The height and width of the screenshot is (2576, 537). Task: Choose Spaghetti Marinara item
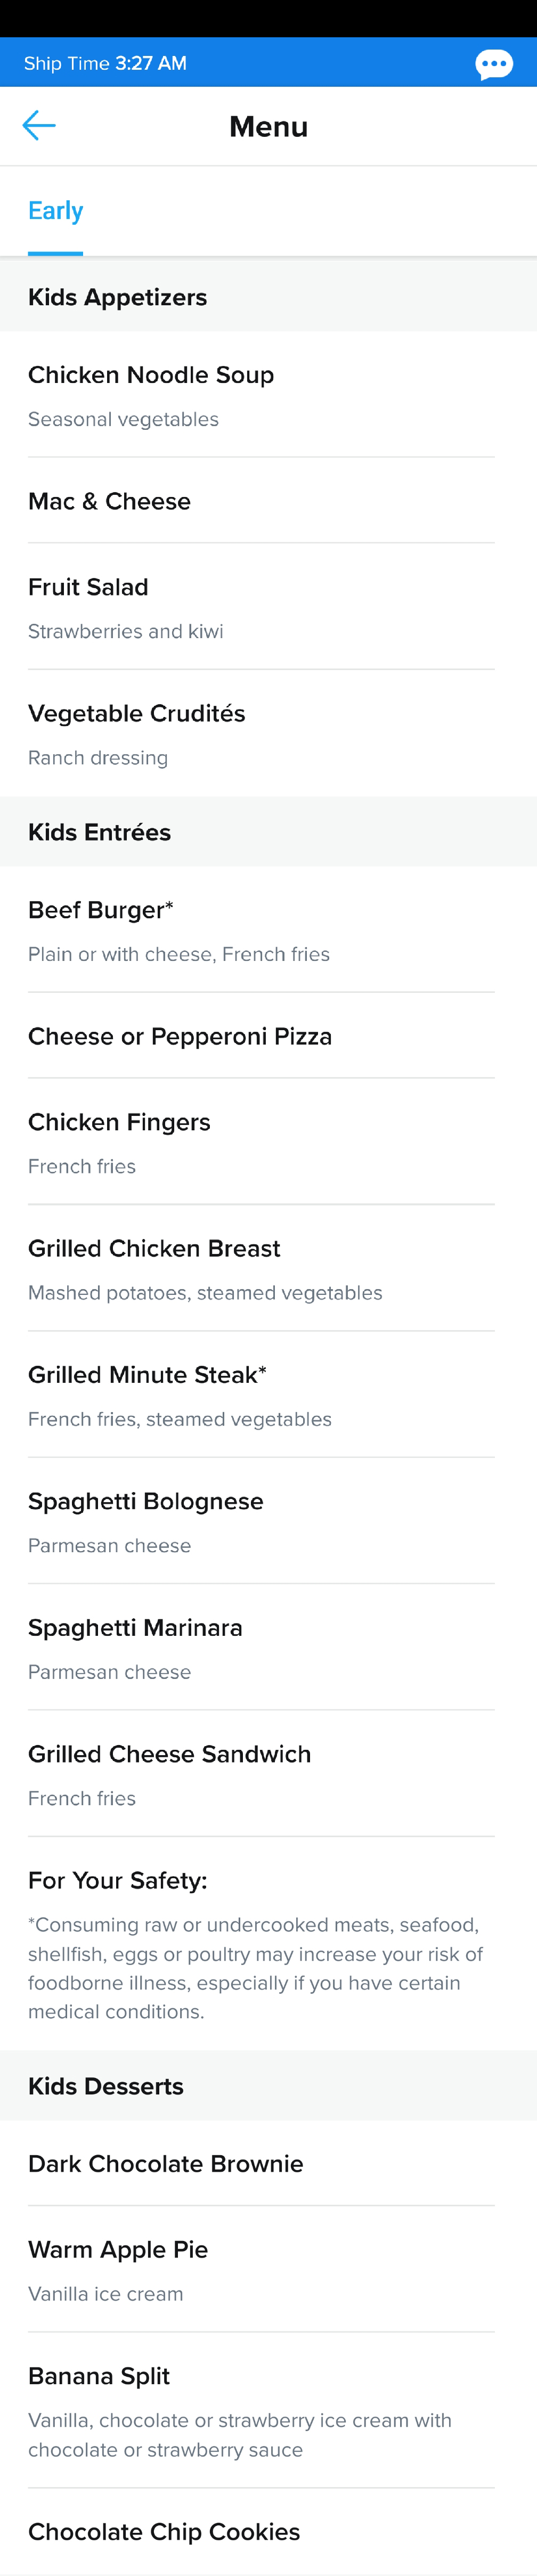coord(268,1648)
